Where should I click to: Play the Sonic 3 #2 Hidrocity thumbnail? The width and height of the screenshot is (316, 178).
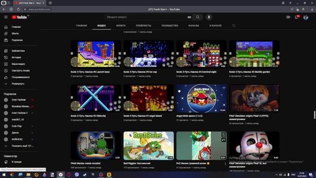pyautogui.click(x=96, y=98)
